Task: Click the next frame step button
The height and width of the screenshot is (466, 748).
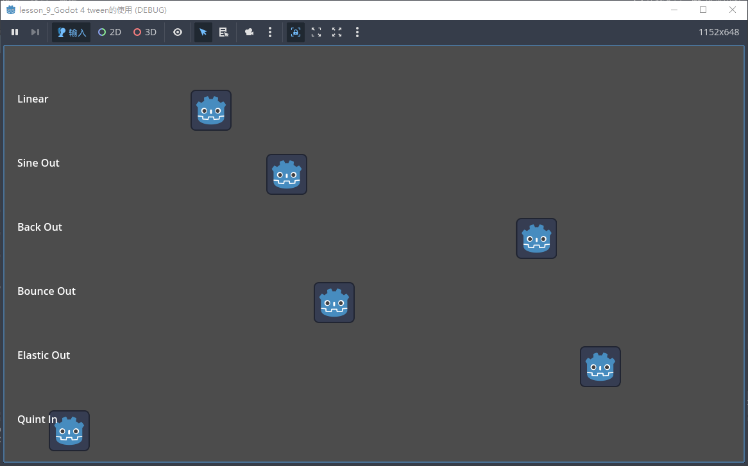Action: point(35,32)
